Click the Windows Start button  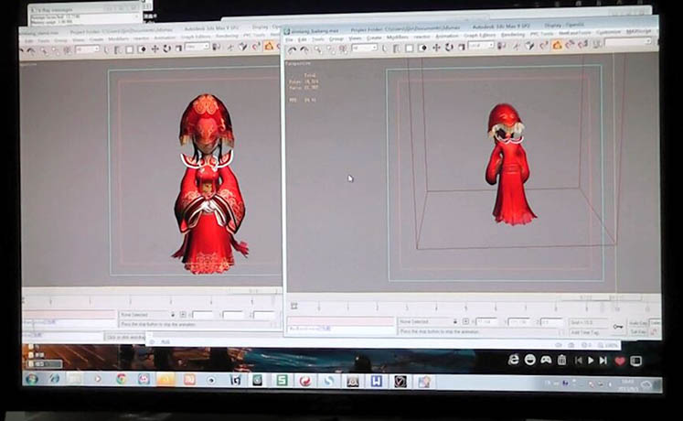tap(32, 379)
